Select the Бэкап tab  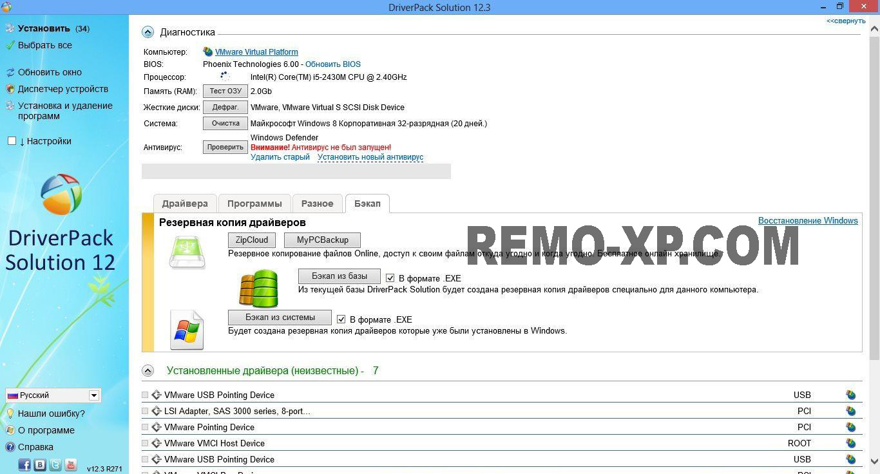(367, 204)
